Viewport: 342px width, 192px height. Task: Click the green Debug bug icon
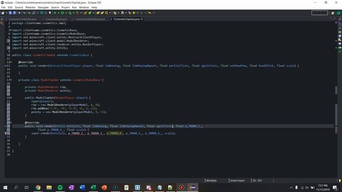click(x=55, y=13)
